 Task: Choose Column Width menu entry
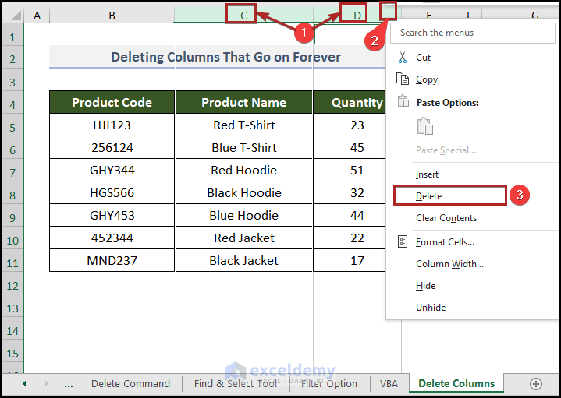point(472,264)
